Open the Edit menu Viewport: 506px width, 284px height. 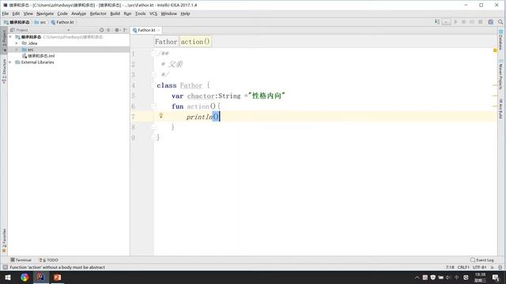coord(16,13)
